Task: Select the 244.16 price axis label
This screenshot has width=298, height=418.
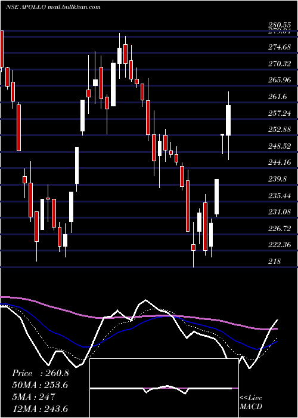Action: (280, 162)
